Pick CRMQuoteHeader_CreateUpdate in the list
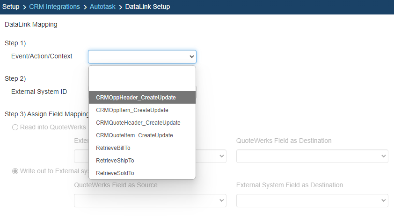 click(138, 123)
